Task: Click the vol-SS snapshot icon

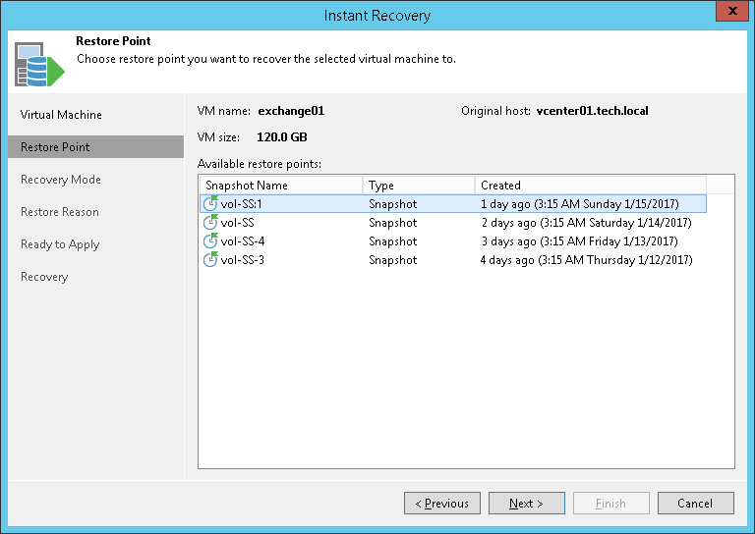Action: pyautogui.click(x=210, y=223)
